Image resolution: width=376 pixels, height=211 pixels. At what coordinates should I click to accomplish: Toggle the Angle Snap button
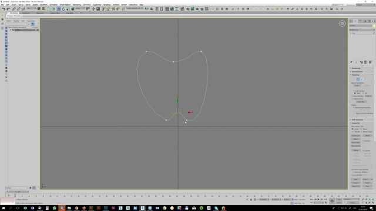click(108, 9)
